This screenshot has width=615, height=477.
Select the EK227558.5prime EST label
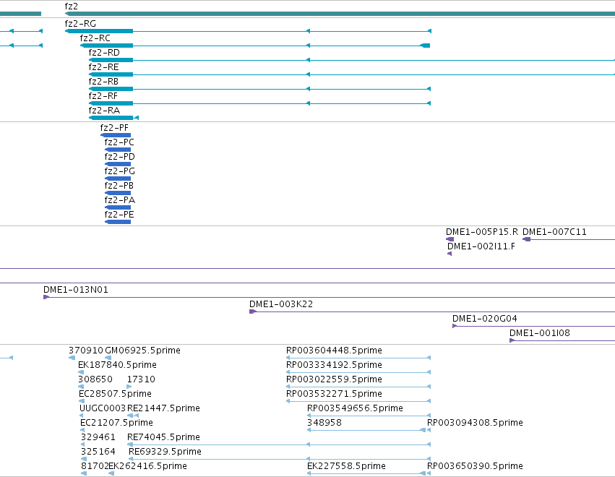point(346,466)
